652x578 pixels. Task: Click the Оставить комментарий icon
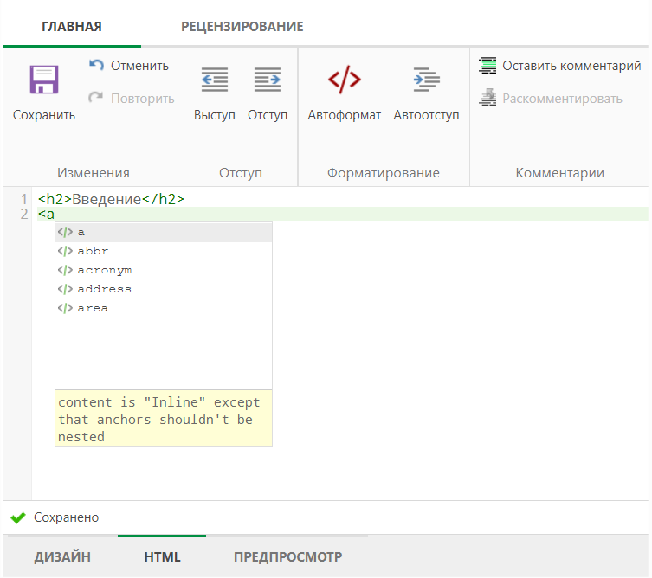click(x=487, y=65)
